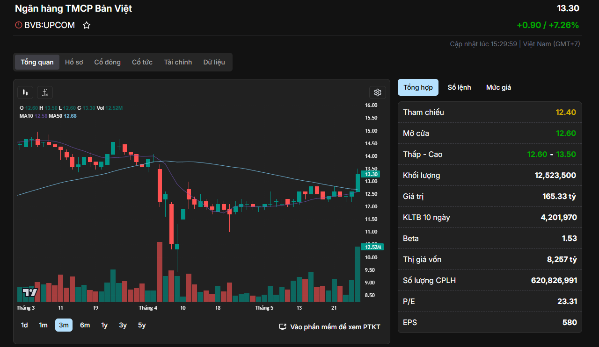Select the Mức giá panel tab
599x347 pixels.
pos(498,87)
